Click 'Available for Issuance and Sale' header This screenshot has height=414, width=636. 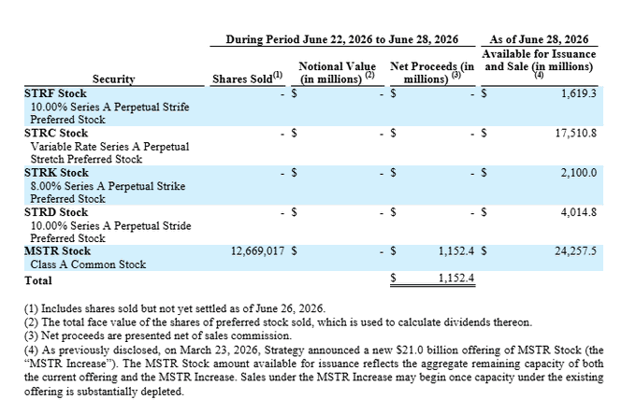[539, 63]
